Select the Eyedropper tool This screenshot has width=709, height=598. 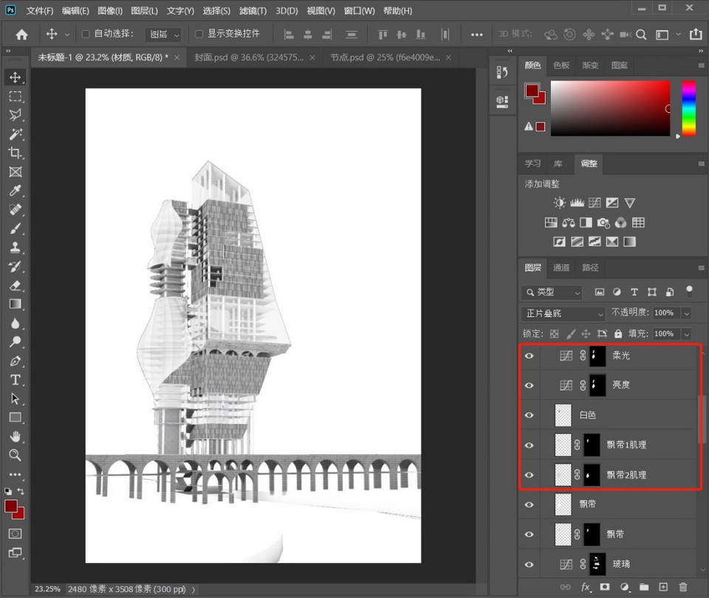tap(15, 191)
